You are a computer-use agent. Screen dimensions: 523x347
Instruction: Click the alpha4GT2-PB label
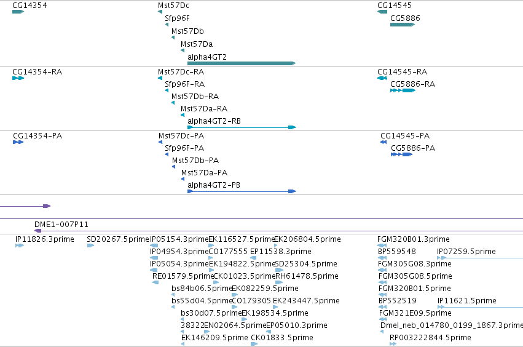[x=214, y=185]
